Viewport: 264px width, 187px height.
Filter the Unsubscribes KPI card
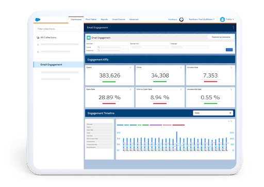[232, 68]
